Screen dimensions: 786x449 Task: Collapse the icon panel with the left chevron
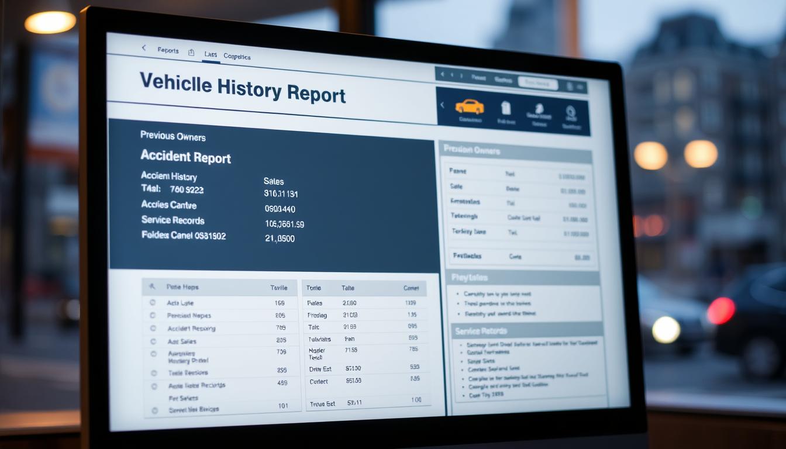coord(442,104)
